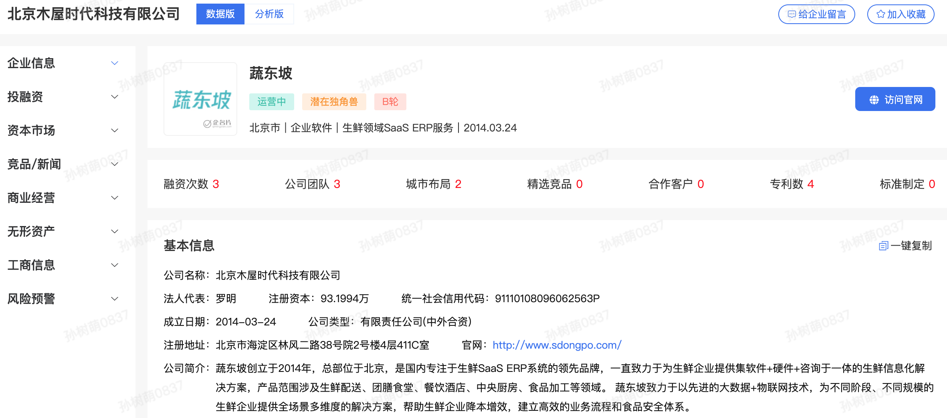The width and height of the screenshot is (947, 418).
Task: Click the 蔬东坡 product name heading
Action: (271, 73)
